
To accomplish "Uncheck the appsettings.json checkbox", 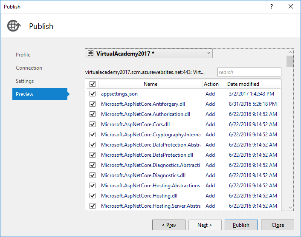I will click(x=93, y=94).
